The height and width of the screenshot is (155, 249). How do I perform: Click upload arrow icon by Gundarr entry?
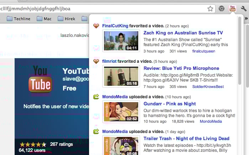tap(96, 96)
